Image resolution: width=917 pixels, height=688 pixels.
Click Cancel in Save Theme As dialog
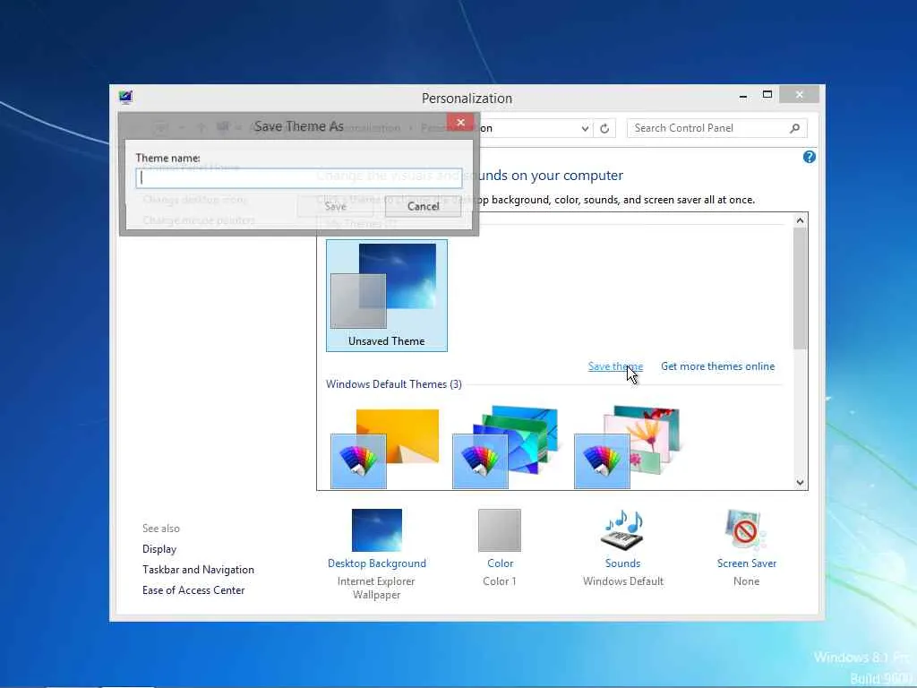pyautogui.click(x=423, y=206)
